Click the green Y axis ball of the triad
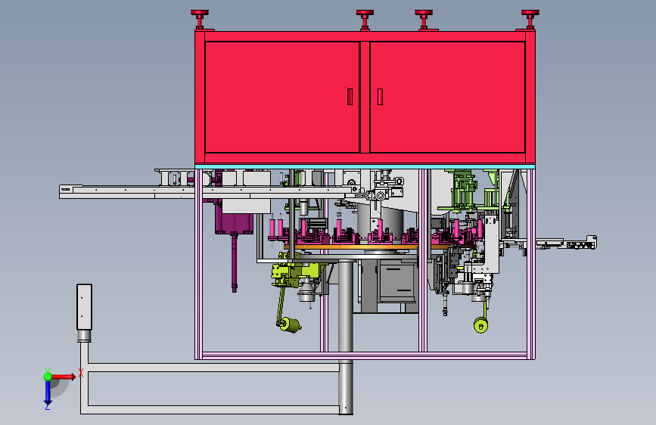656x425 pixels. tap(48, 377)
